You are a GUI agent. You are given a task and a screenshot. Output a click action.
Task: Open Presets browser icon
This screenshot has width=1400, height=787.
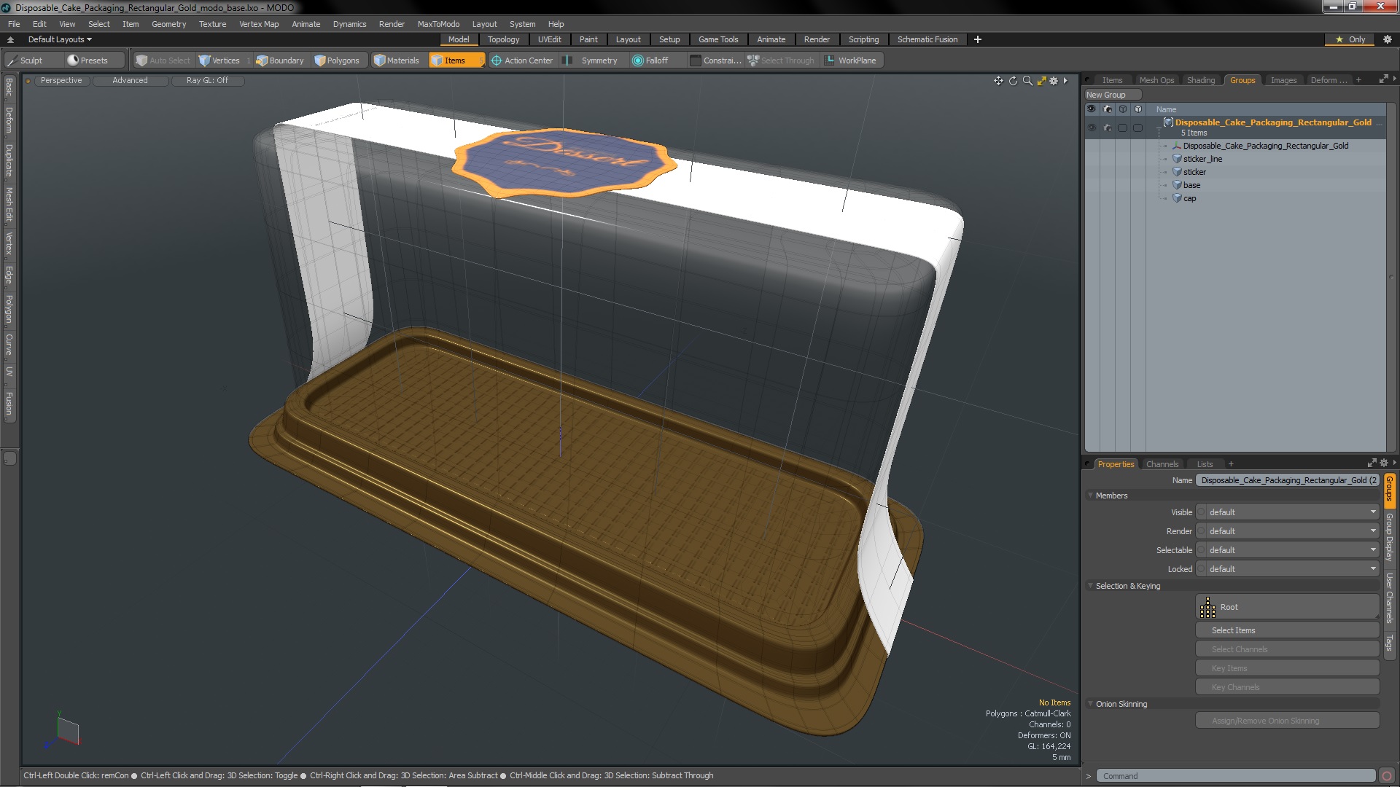pos(73,60)
